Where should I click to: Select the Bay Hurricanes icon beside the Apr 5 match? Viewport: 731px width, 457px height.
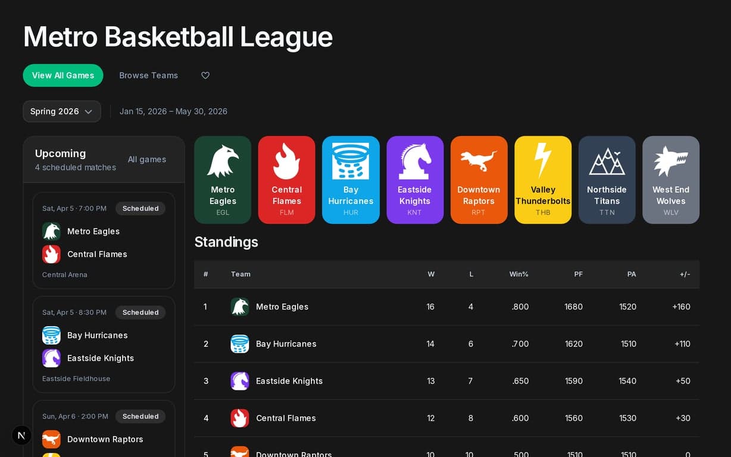[51, 335]
